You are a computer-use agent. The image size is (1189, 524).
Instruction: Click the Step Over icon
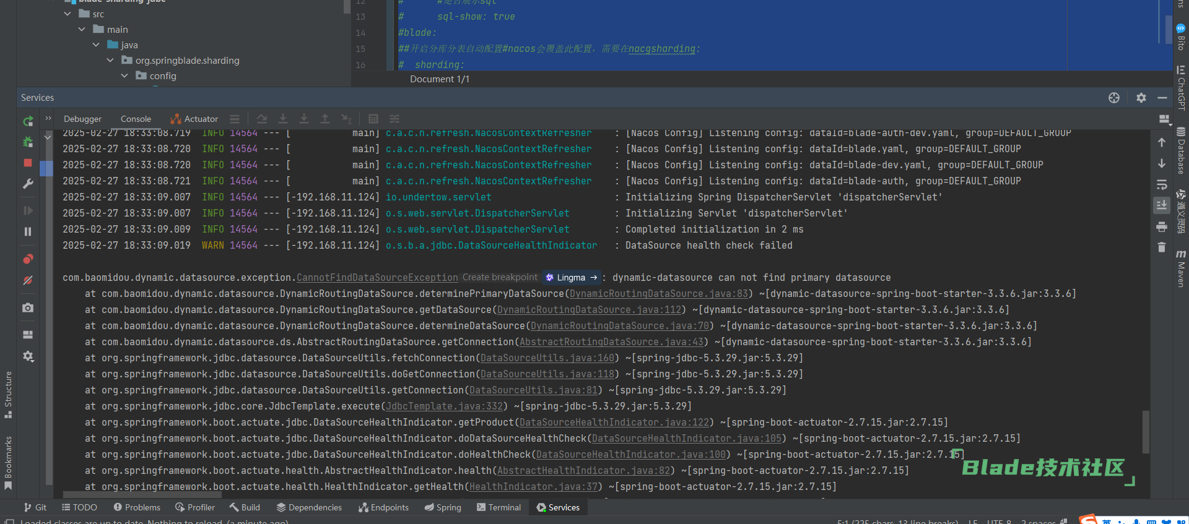click(x=262, y=119)
